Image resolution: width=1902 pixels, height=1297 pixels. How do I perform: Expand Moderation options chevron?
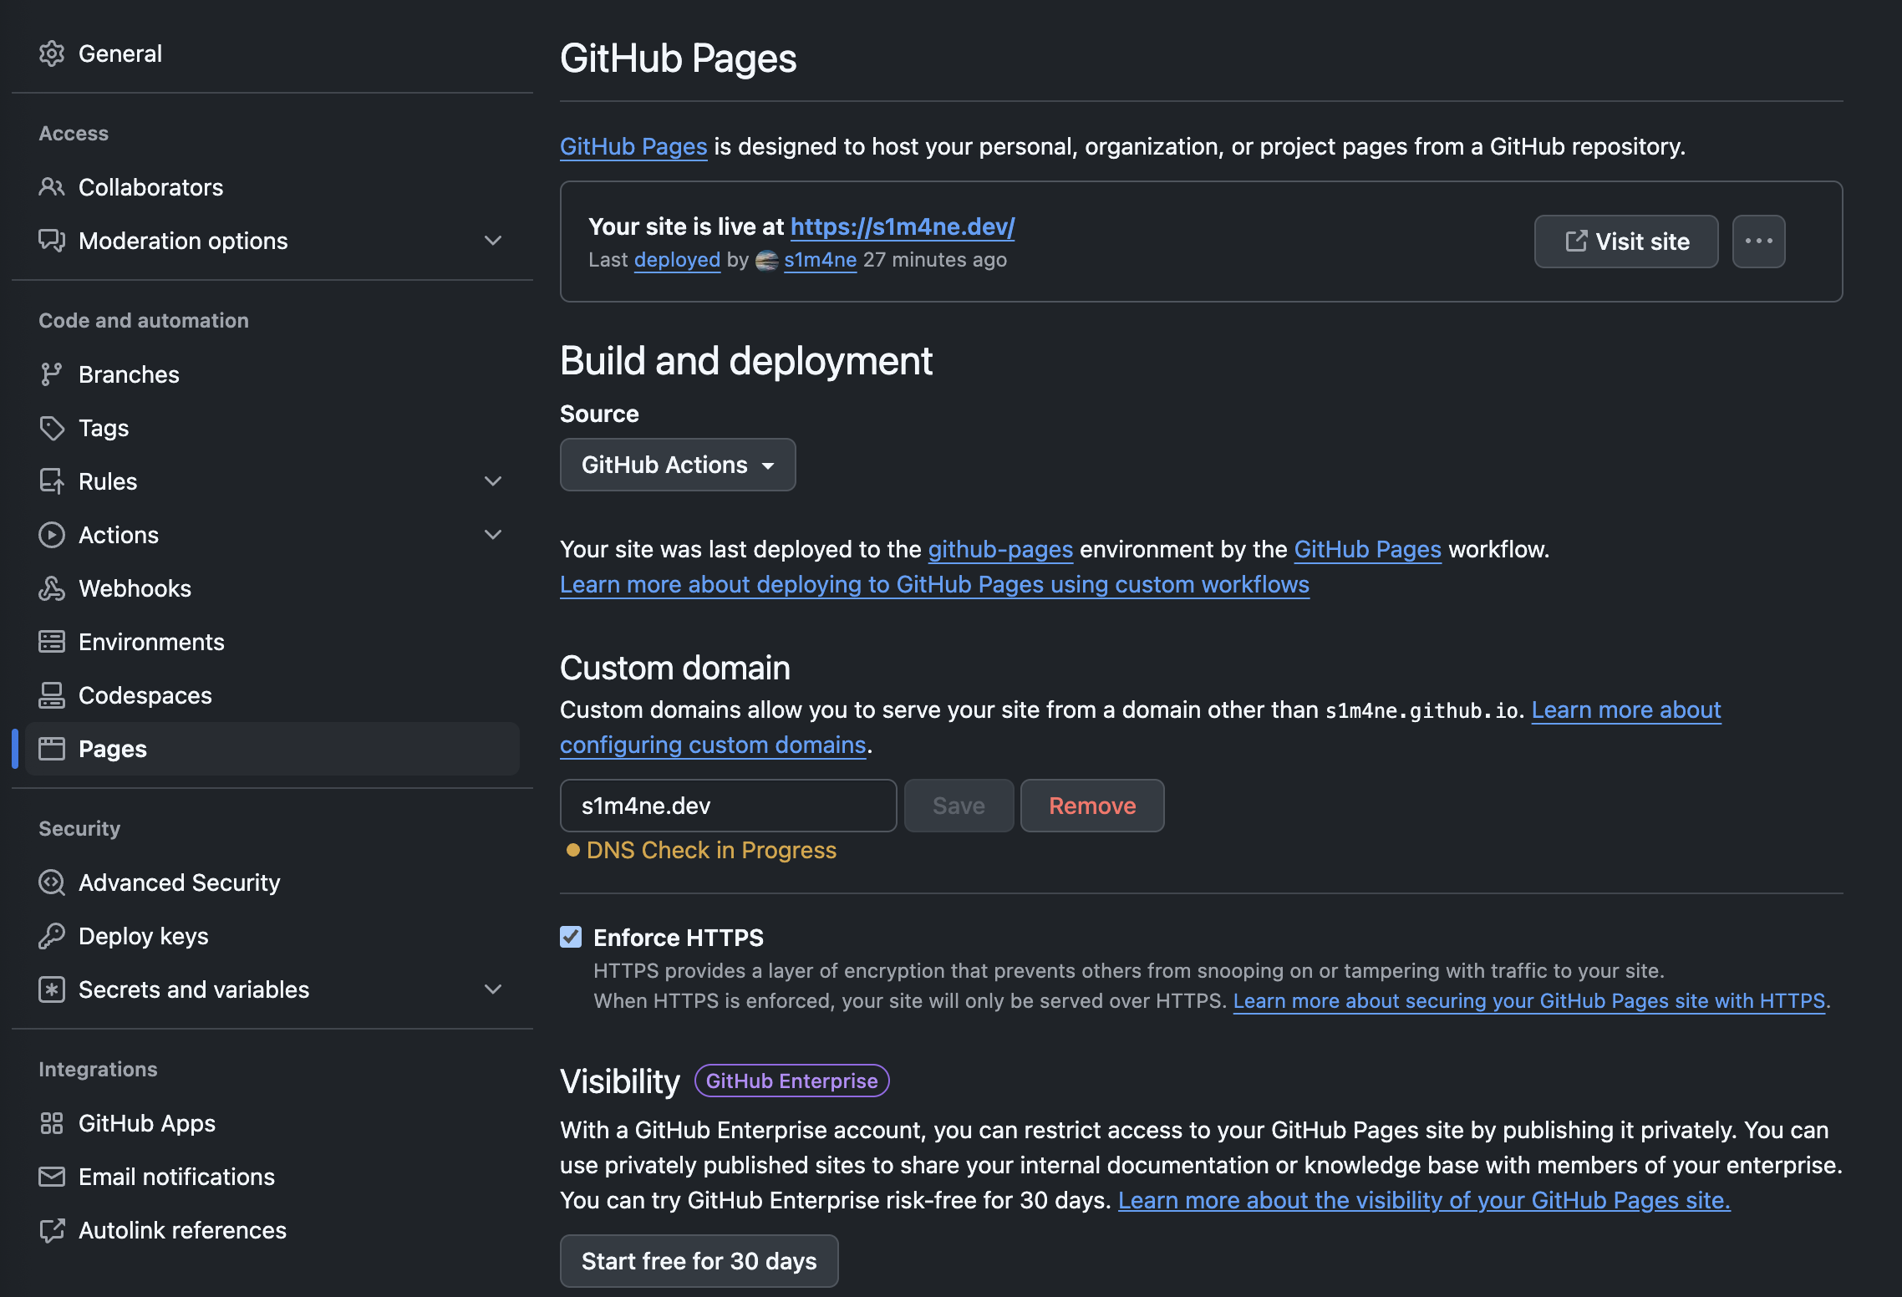pos(493,241)
